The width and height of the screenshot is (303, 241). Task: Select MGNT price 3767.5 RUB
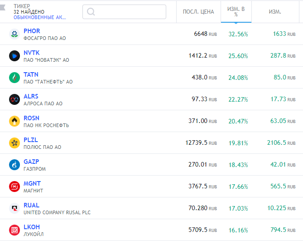[203, 187]
